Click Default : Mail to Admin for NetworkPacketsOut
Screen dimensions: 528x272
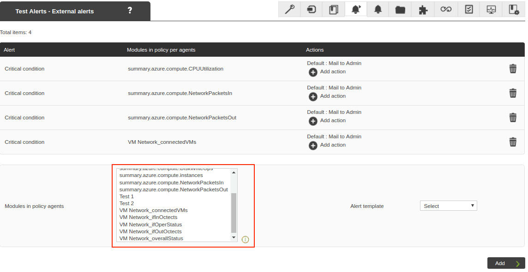(x=334, y=112)
